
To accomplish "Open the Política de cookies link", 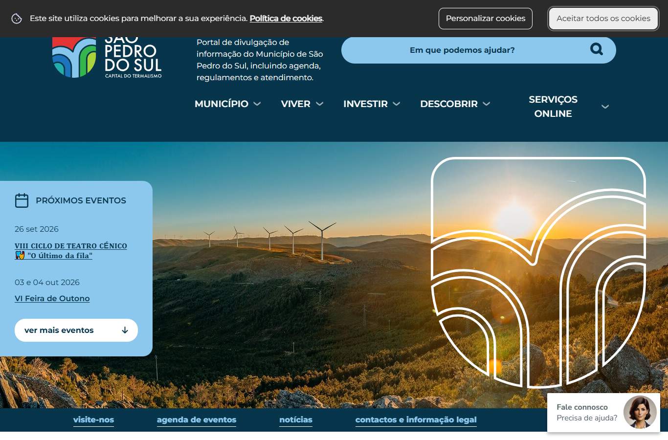I will [286, 19].
